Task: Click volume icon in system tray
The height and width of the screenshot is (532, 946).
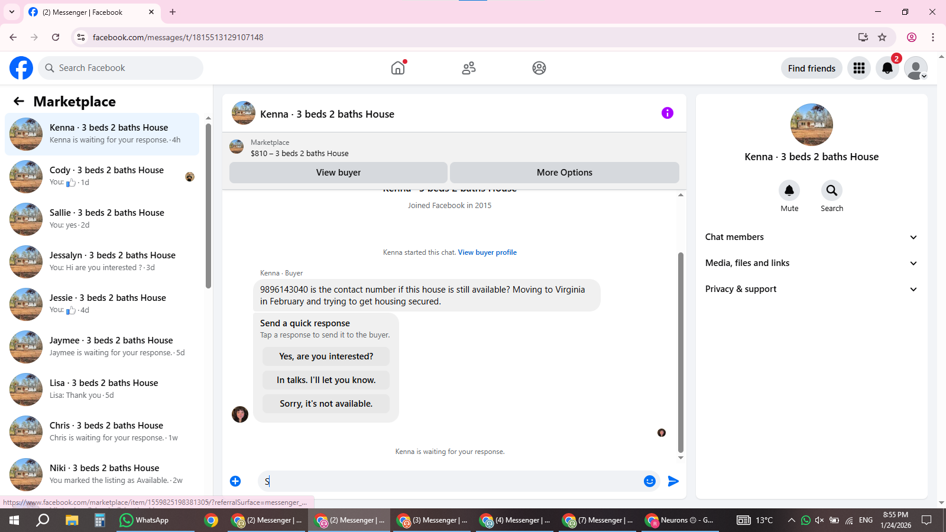Action: [x=819, y=520]
